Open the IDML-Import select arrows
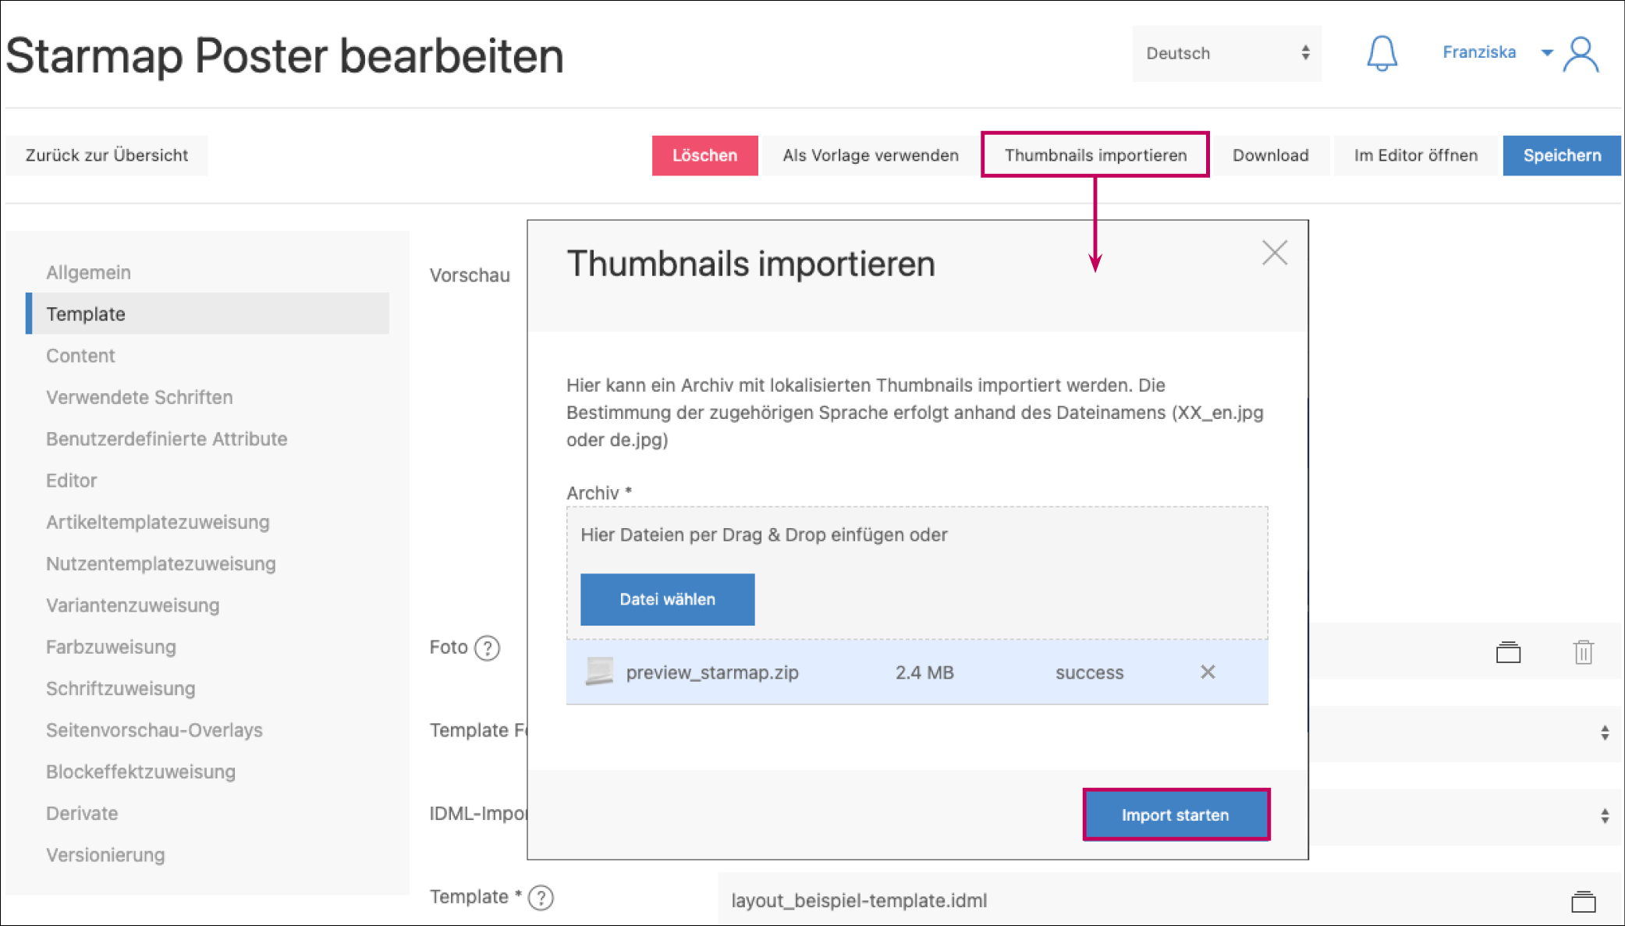Screen dimensions: 1625x926 pyautogui.click(x=1605, y=816)
